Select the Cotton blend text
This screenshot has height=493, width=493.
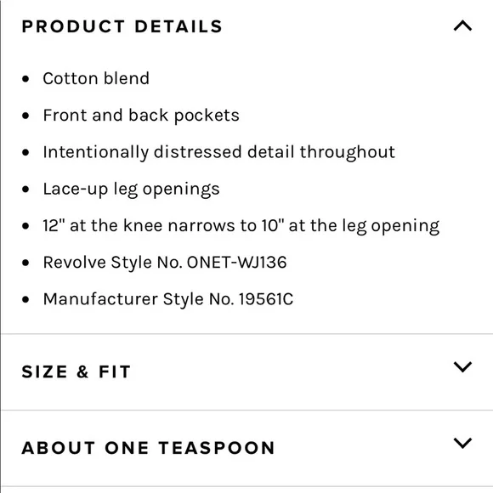point(96,78)
